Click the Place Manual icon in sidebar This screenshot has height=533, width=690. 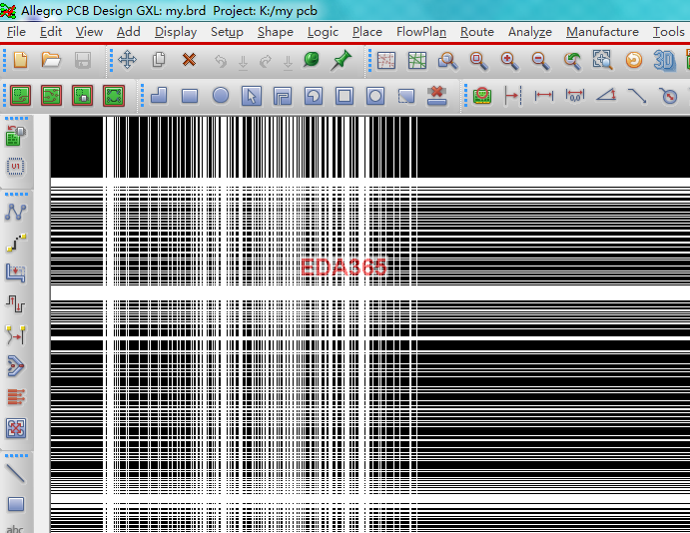click(16, 136)
